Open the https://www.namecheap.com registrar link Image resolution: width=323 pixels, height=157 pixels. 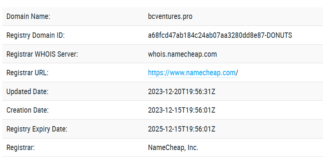click(x=192, y=73)
